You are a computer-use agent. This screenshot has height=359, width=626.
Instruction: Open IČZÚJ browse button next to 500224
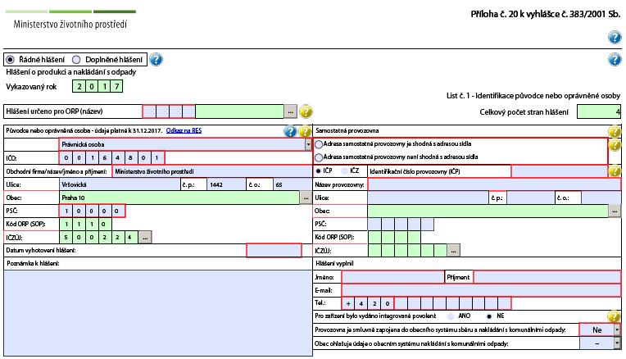(145, 237)
